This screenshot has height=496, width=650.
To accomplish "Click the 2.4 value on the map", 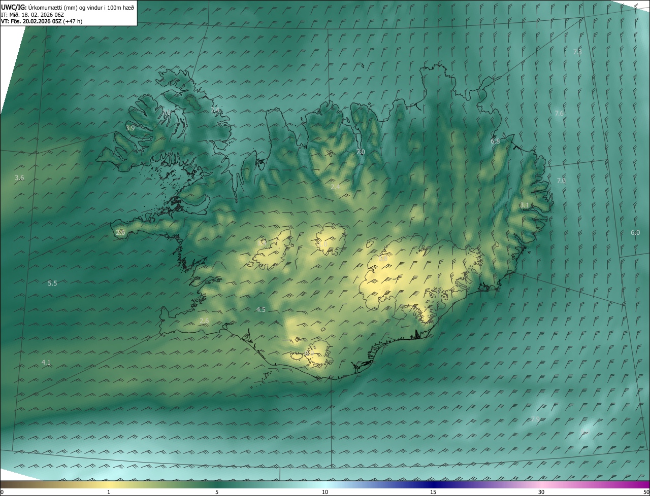I will 335,187.
